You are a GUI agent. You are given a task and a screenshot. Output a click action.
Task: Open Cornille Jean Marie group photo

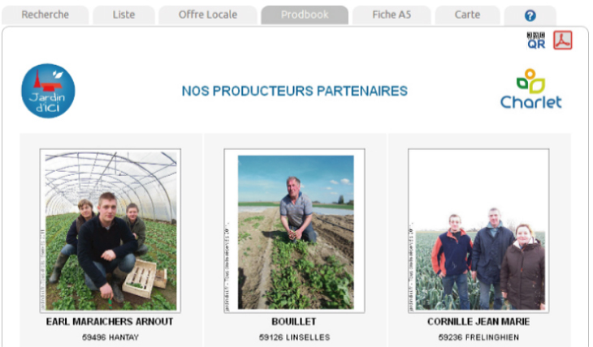478,231
